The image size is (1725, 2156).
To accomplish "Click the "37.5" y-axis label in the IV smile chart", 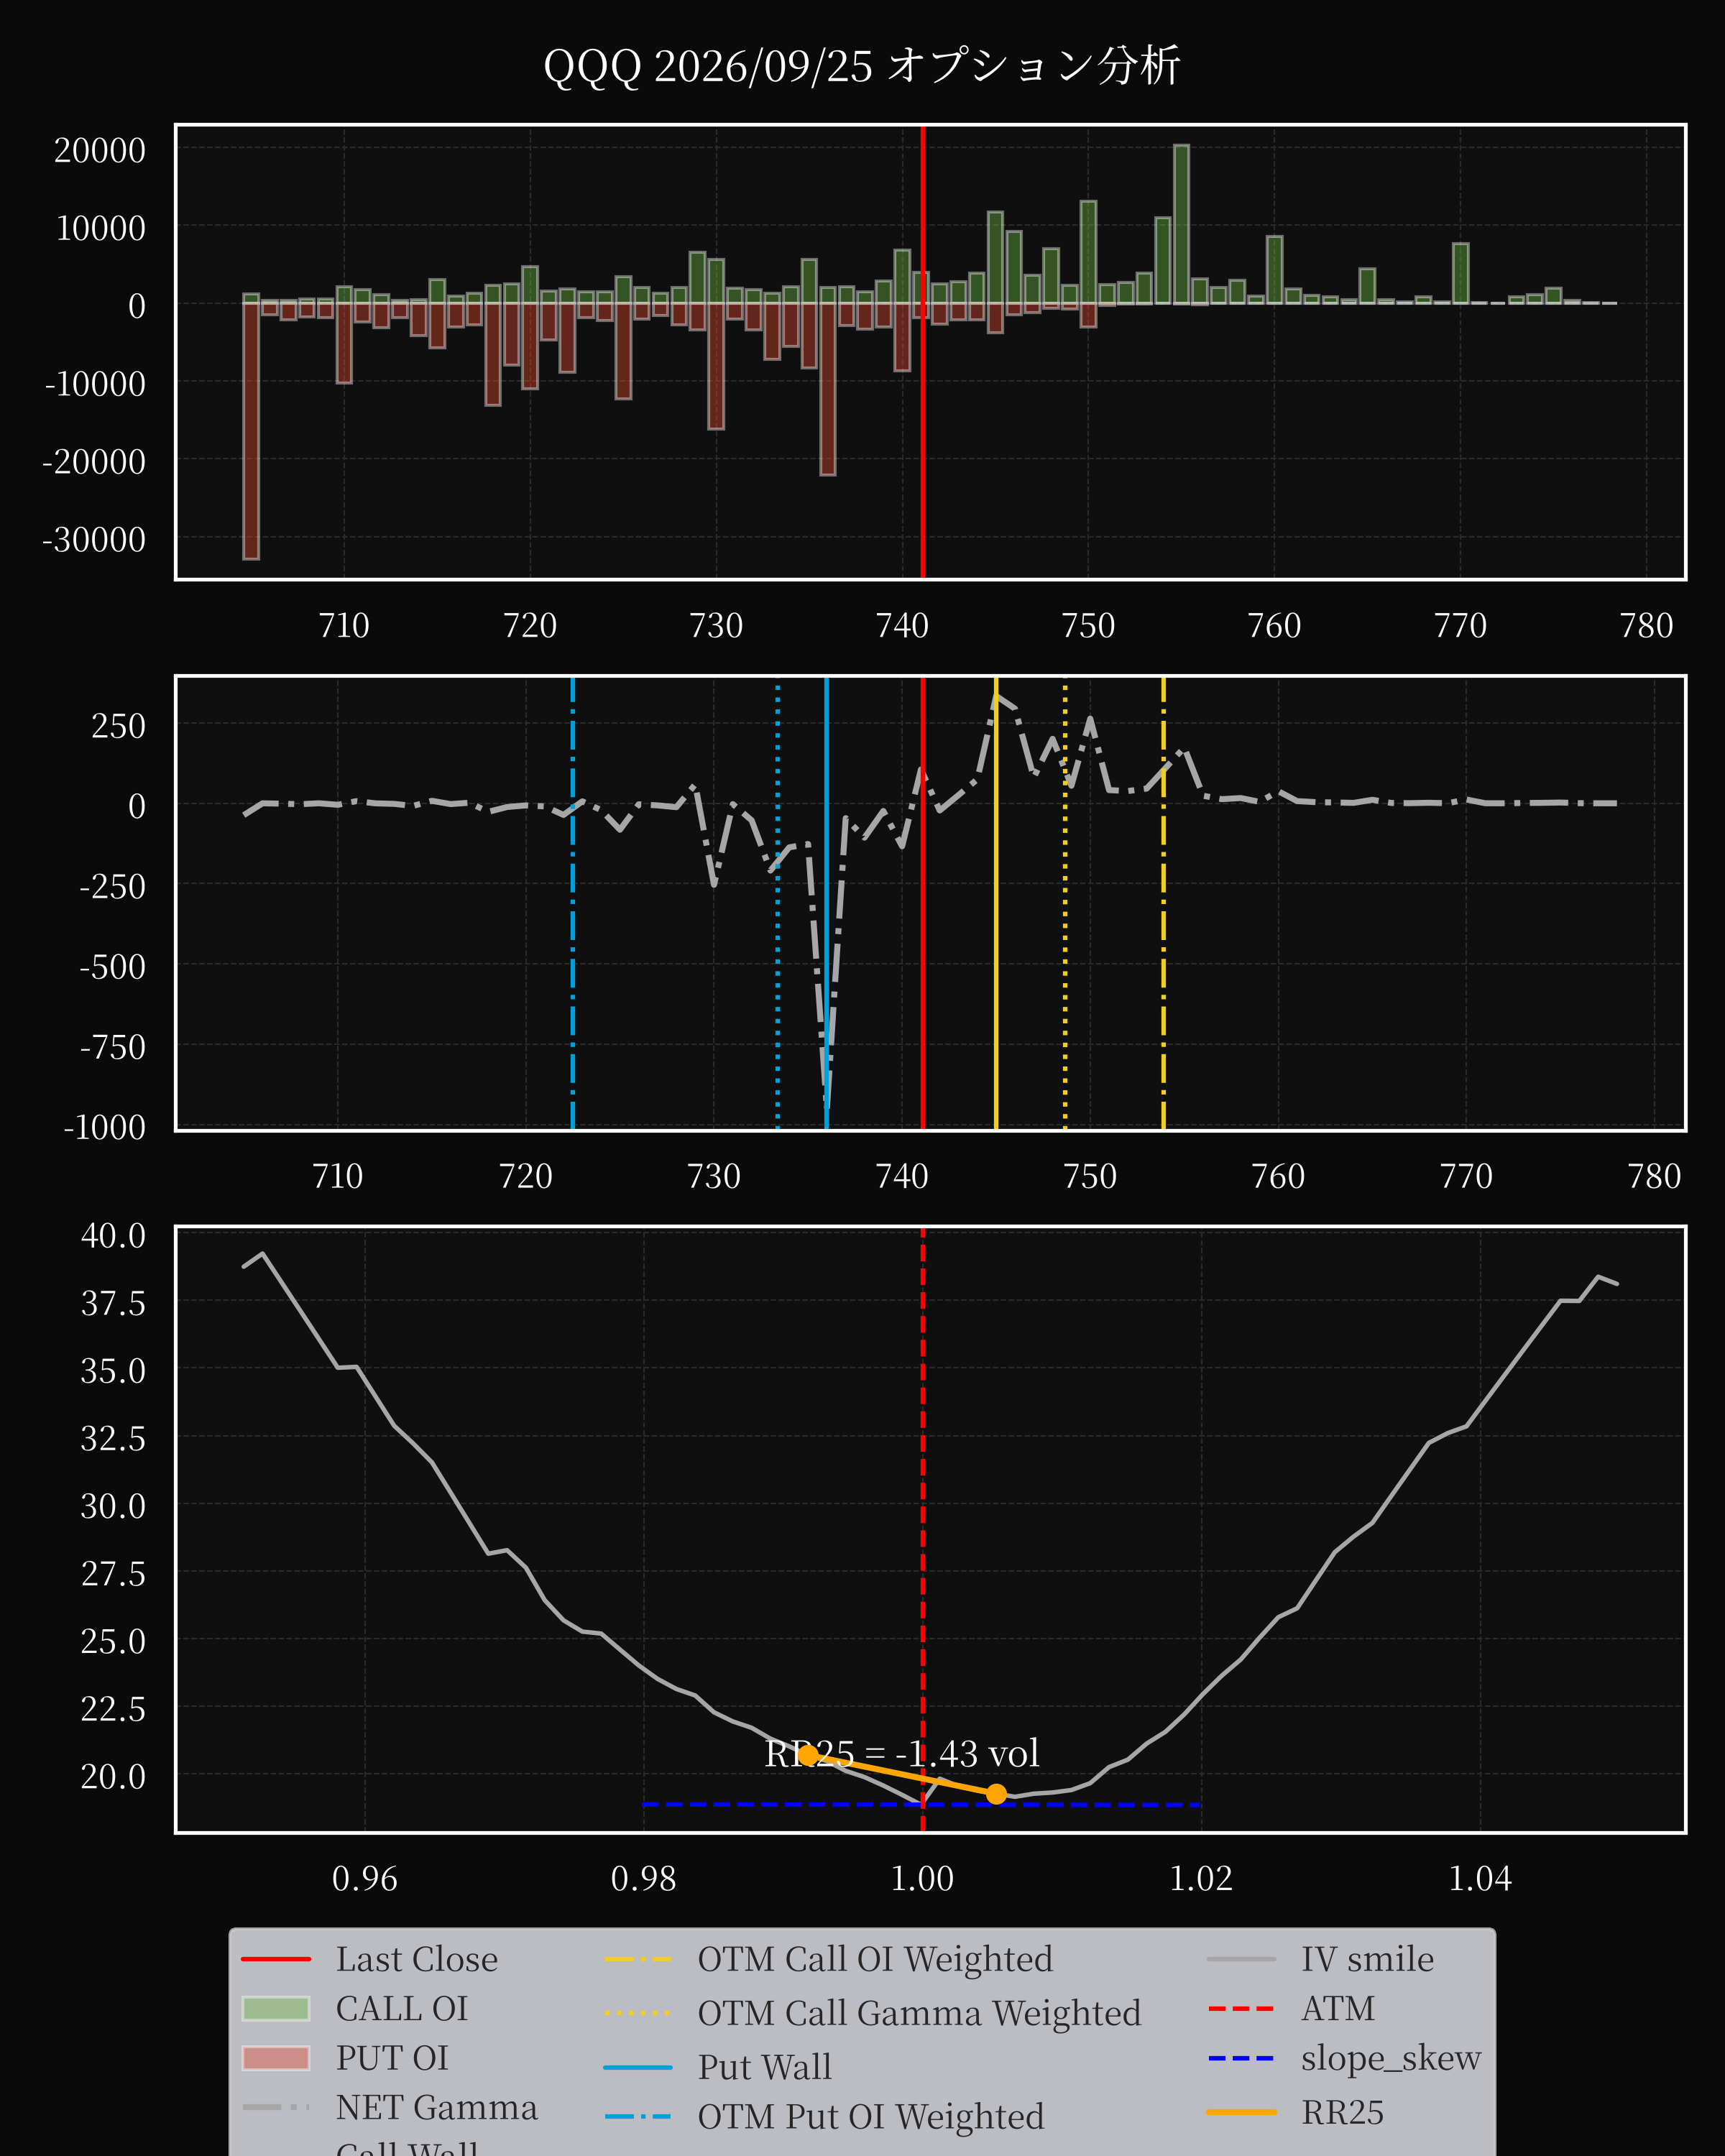I will tap(113, 1304).
